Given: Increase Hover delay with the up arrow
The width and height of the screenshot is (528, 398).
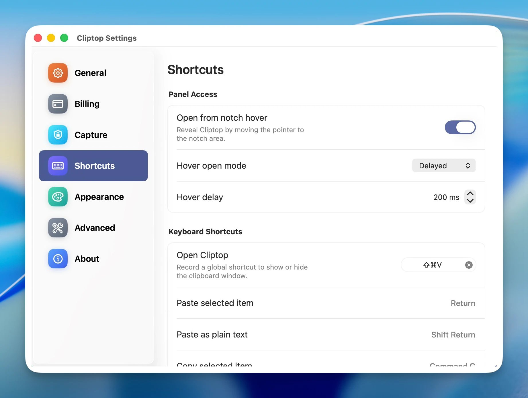Looking at the screenshot, I should [x=470, y=194].
